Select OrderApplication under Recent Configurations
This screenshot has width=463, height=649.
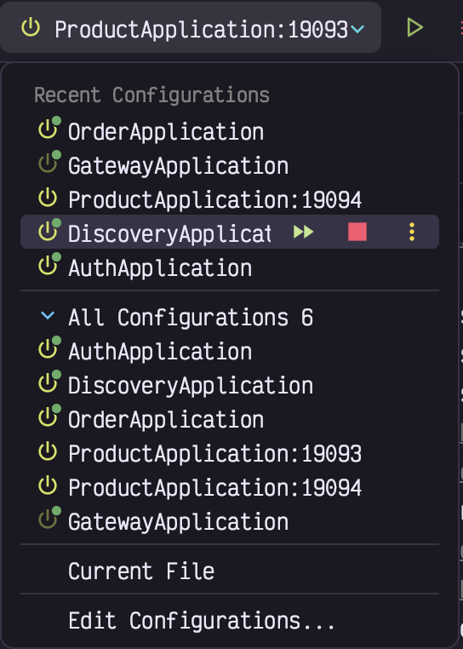pos(230,132)
